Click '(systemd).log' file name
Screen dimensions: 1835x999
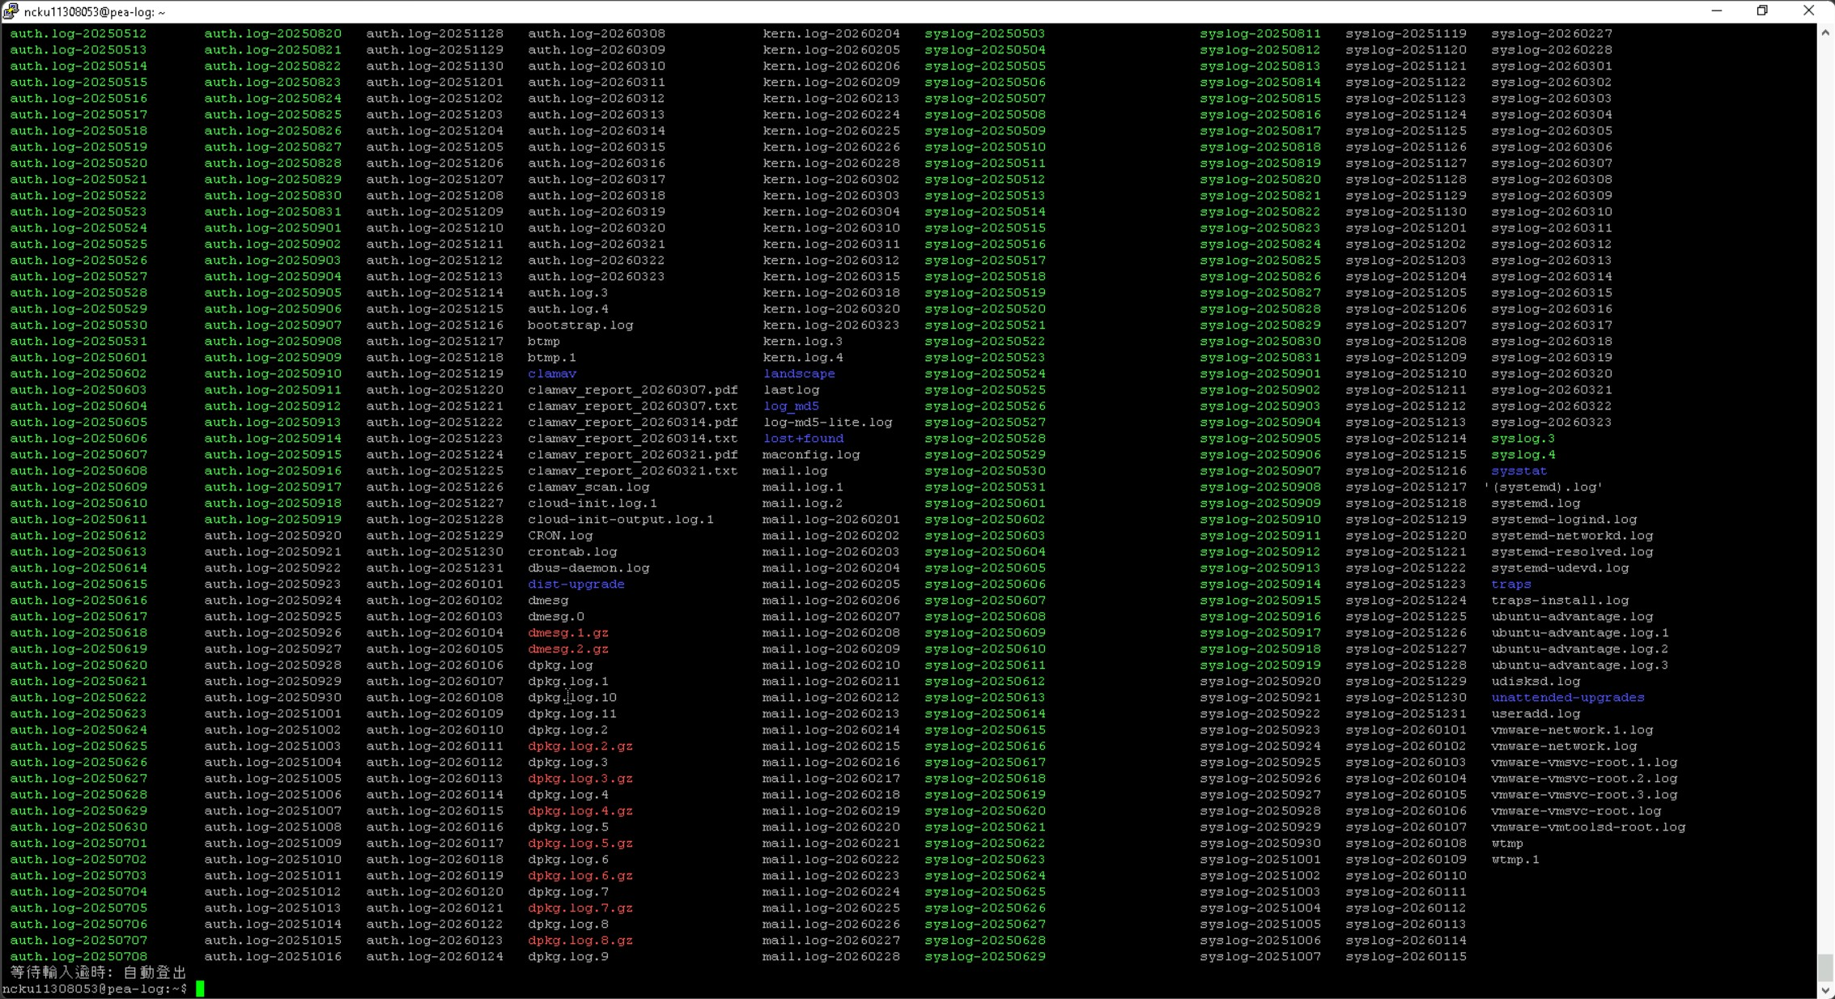point(1544,487)
